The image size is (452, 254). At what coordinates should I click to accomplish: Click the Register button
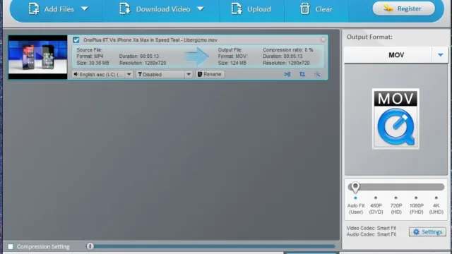pos(403,8)
